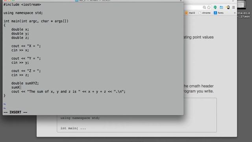252x142 pixels.
Task: Click the 'cout << "Y = ";' line
Action: click(x=26, y=58)
